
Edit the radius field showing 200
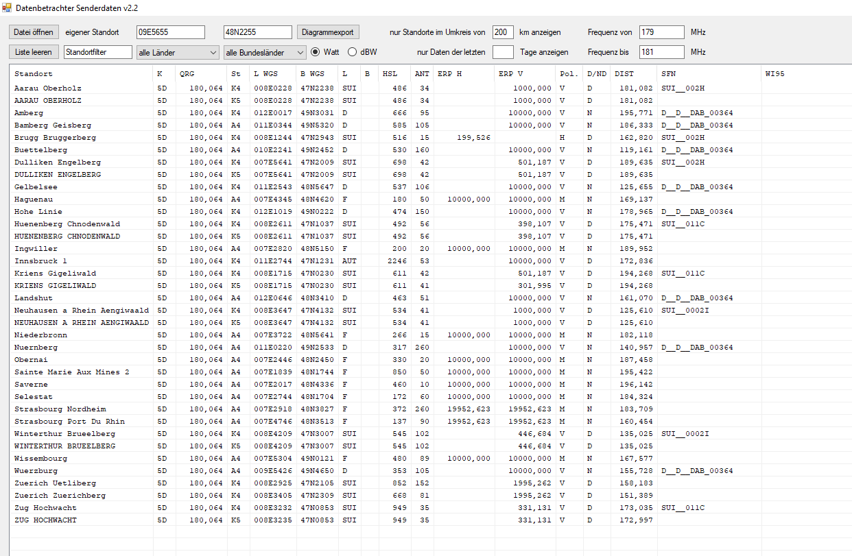[x=503, y=32]
